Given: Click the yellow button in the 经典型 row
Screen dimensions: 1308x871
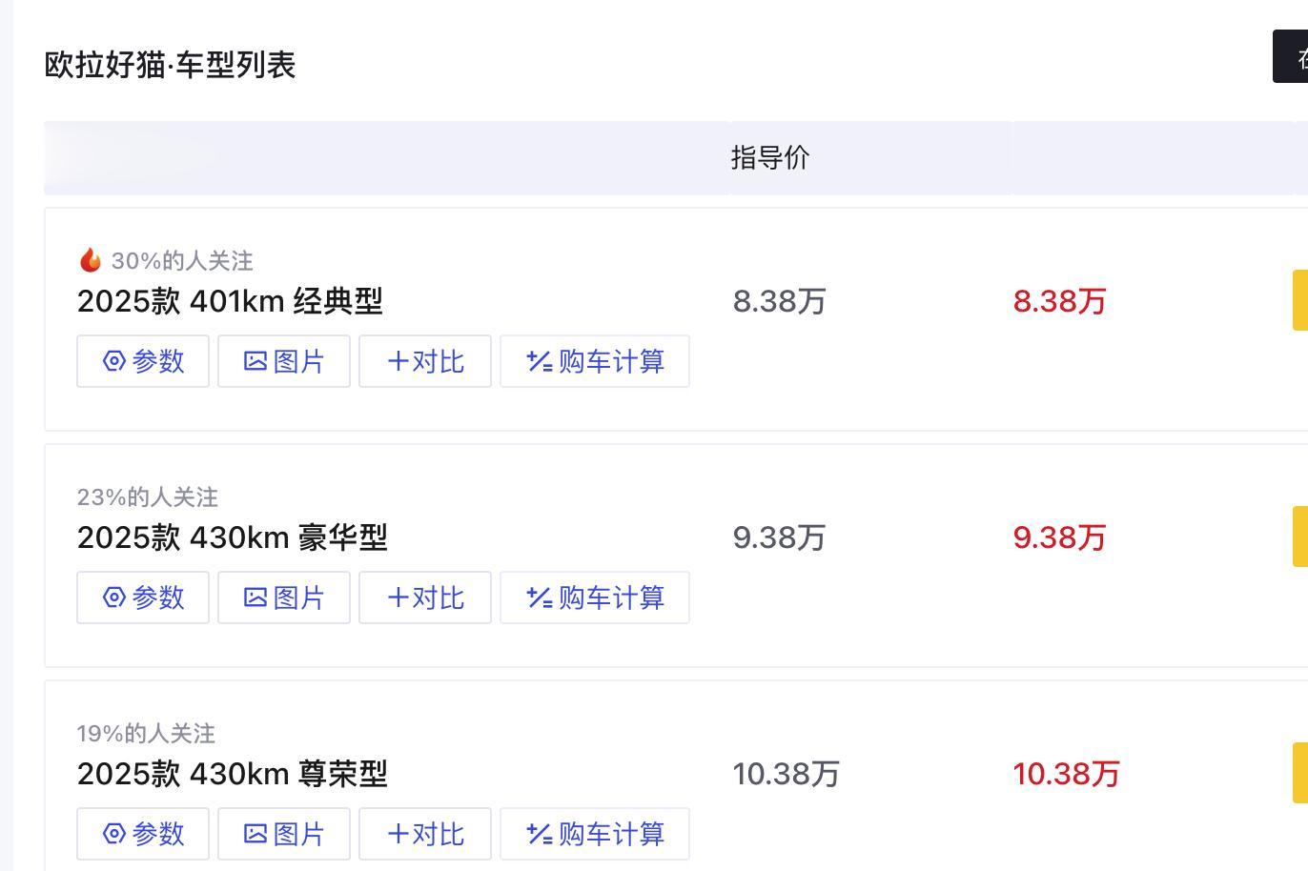Looking at the screenshot, I should pos(1300,300).
